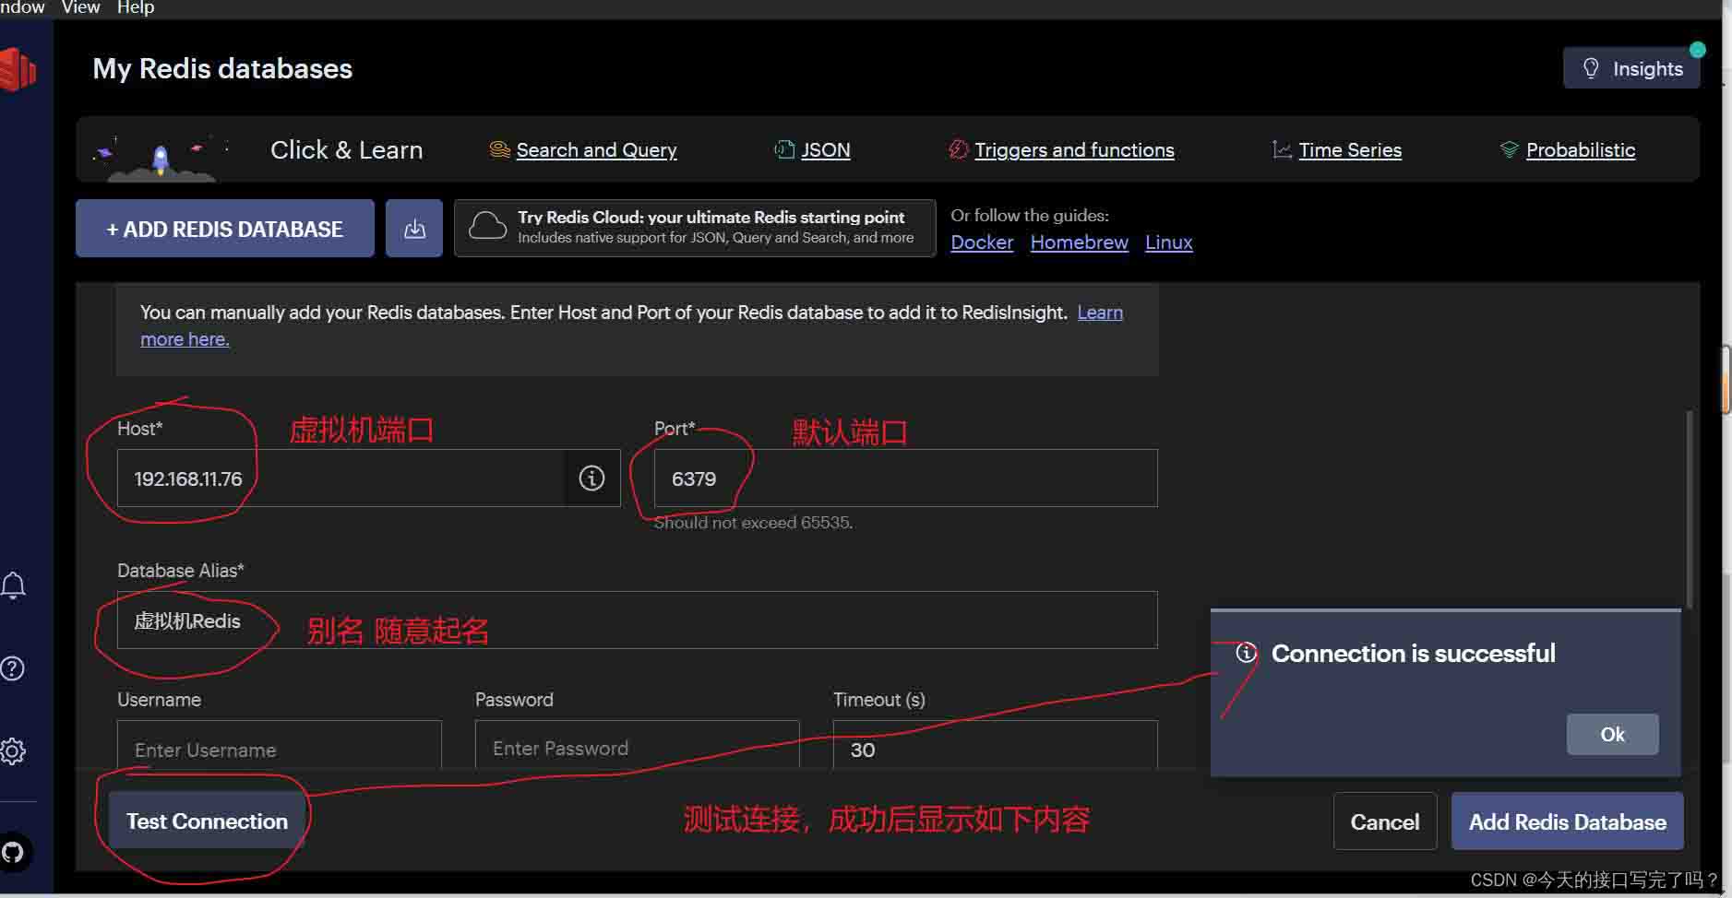Click the info icon in success notification

(x=1247, y=653)
